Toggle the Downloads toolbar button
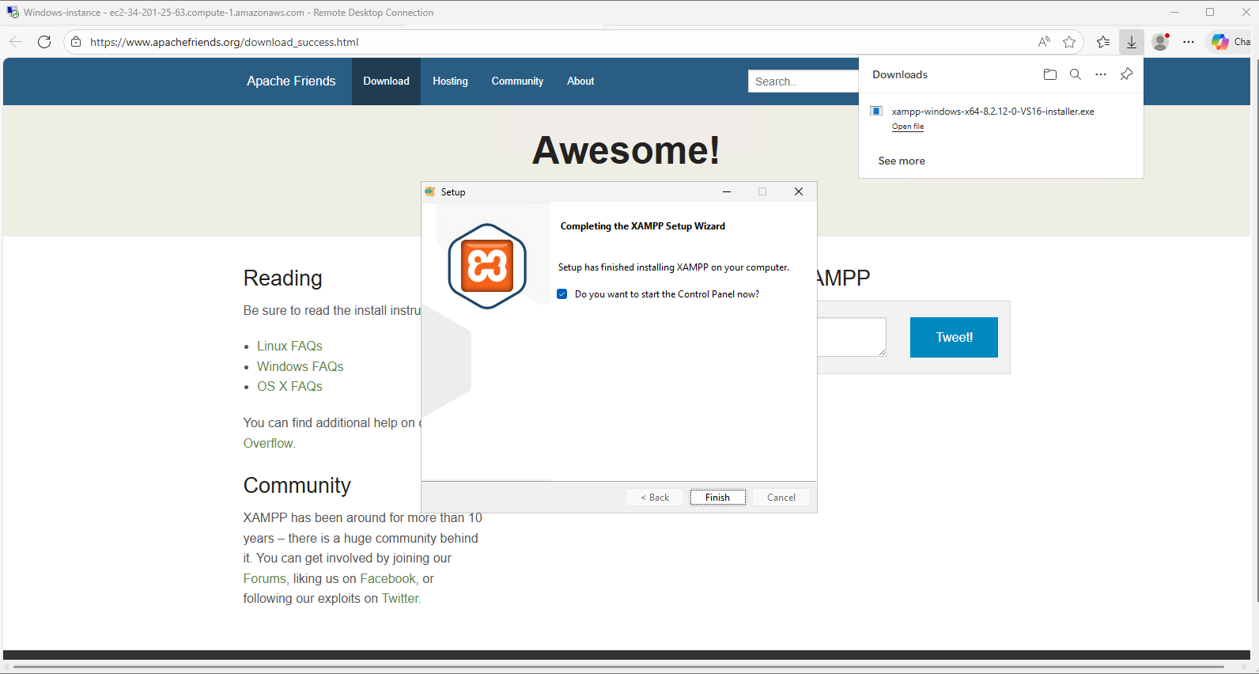This screenshot has height=674, width=1259. click(x=1132, y=42)
